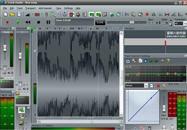Image resolution: width=187 pixels, height=130 pixels.
Task: Pause playback with the Pause button
Action: coord(48,22)
